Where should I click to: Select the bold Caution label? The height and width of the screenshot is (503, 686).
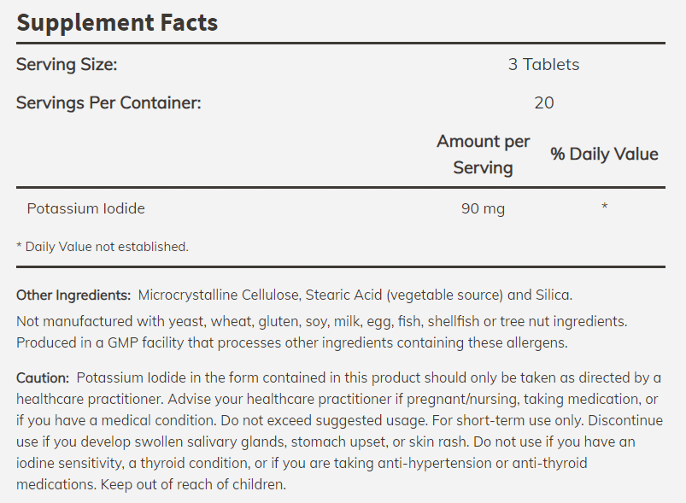click(43, 378)
